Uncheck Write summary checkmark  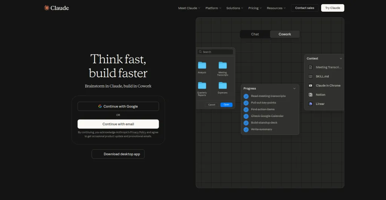[246, 129]
